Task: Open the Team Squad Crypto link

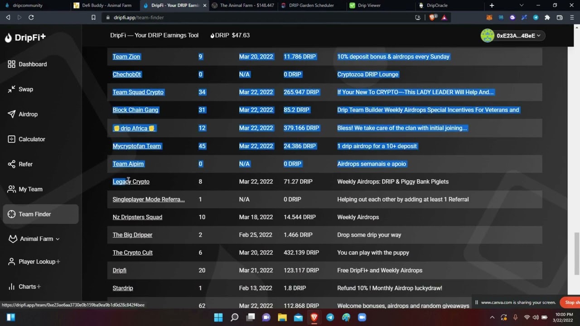Action: click(x=138, y=92)
